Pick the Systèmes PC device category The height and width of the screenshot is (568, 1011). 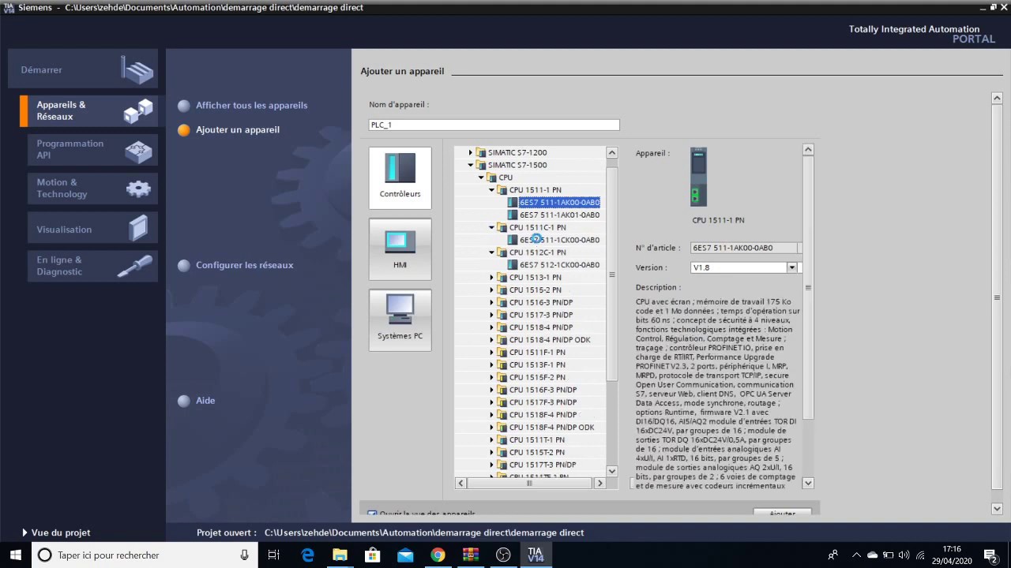[x=400, y=319]
